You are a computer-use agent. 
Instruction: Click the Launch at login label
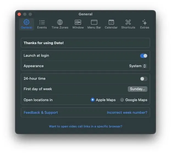point(36,56)
